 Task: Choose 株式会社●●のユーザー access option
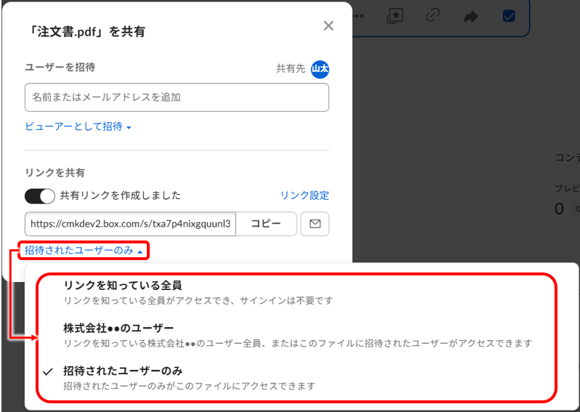(118, 328)
